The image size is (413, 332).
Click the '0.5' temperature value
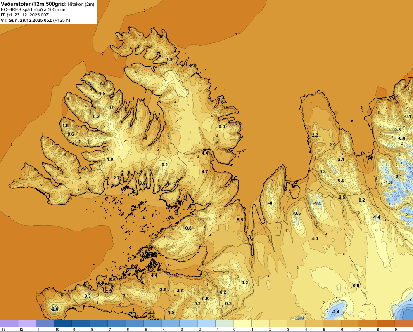click(x=205, y=299)
